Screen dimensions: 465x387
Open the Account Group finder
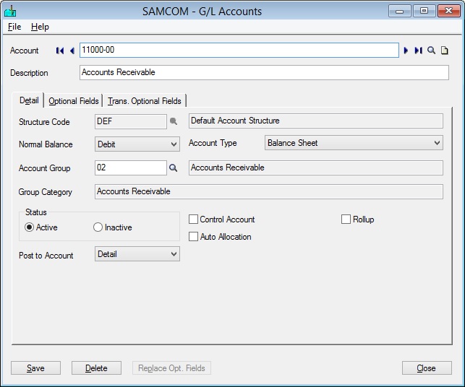pyautogui.click(x=174, y=168)
